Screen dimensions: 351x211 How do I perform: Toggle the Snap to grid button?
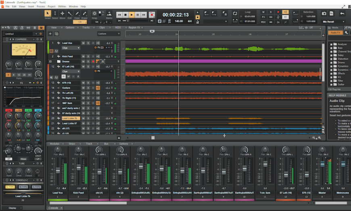click(x=94, y=14)
